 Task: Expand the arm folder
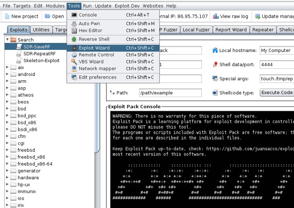[x=7, y=81]
